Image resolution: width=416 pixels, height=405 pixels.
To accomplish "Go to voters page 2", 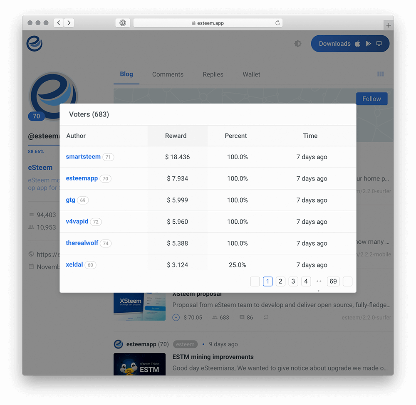I will (280, 282).
